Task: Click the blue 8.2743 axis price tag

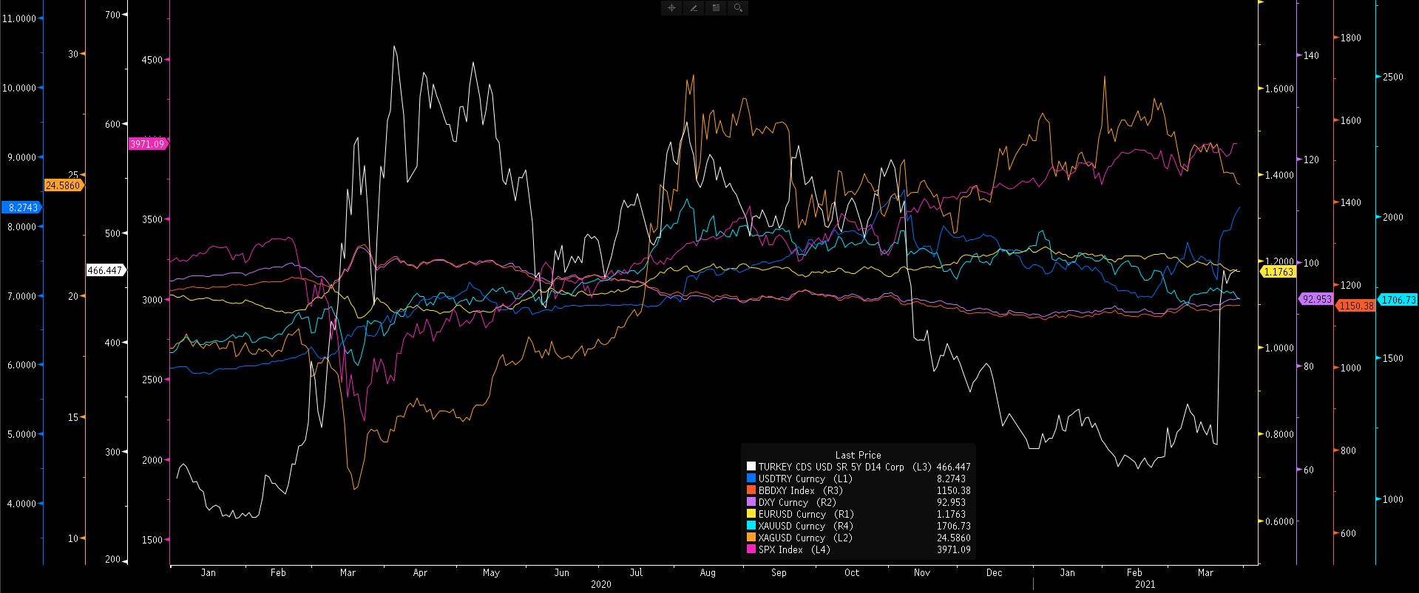Action: pyautogui.click(x=21, y=208)
